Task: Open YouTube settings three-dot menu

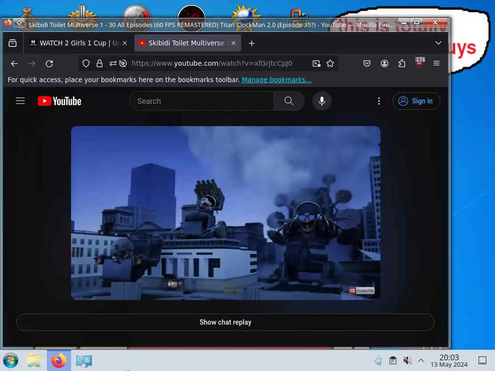Action: [379, 101]
